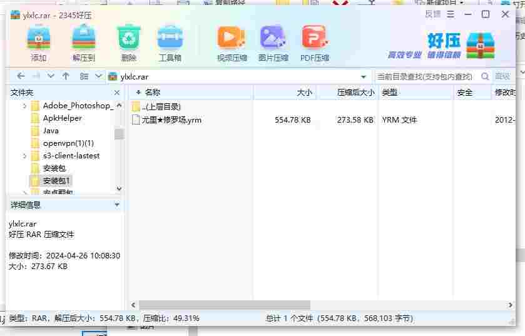Open the title bar hamburger menu

pyautogui.click(x=451, y=14)
